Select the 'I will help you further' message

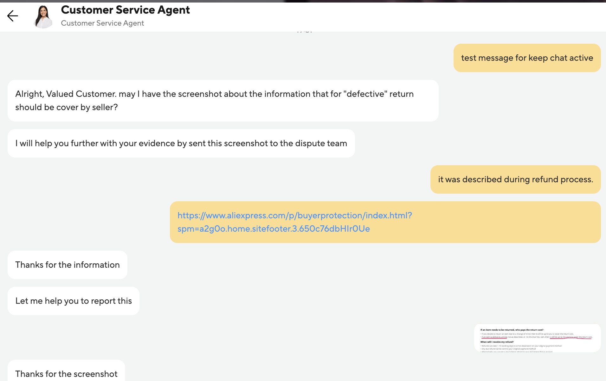pyautogui.click(x=181, y=143)
